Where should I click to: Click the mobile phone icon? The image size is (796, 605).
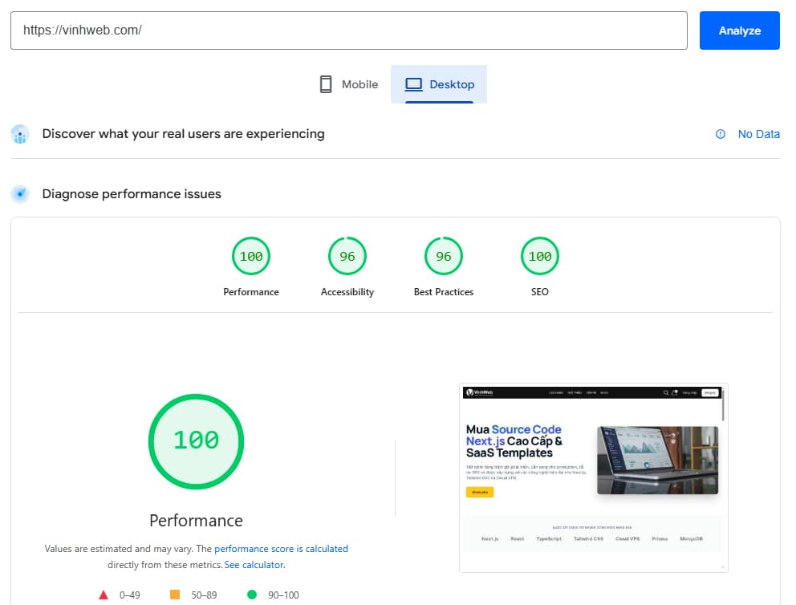pyautogui.click(x=326, y=83)
